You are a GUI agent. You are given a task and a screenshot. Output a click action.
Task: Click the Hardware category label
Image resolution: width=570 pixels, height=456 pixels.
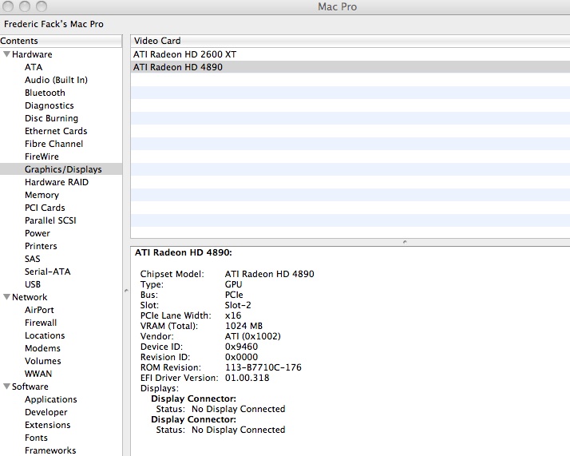32,54
